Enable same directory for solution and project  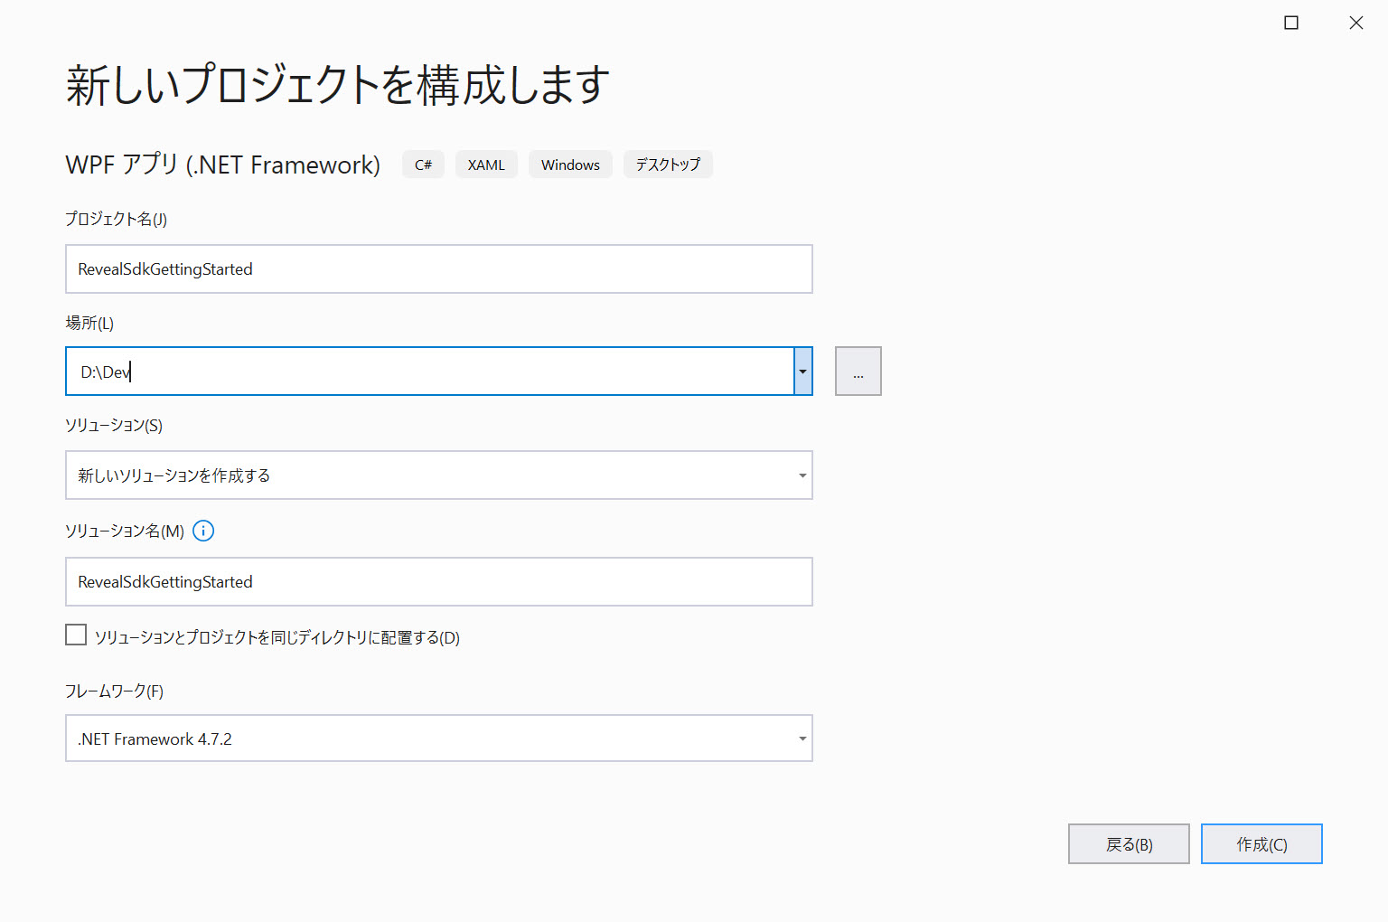(x=76, y=635)
